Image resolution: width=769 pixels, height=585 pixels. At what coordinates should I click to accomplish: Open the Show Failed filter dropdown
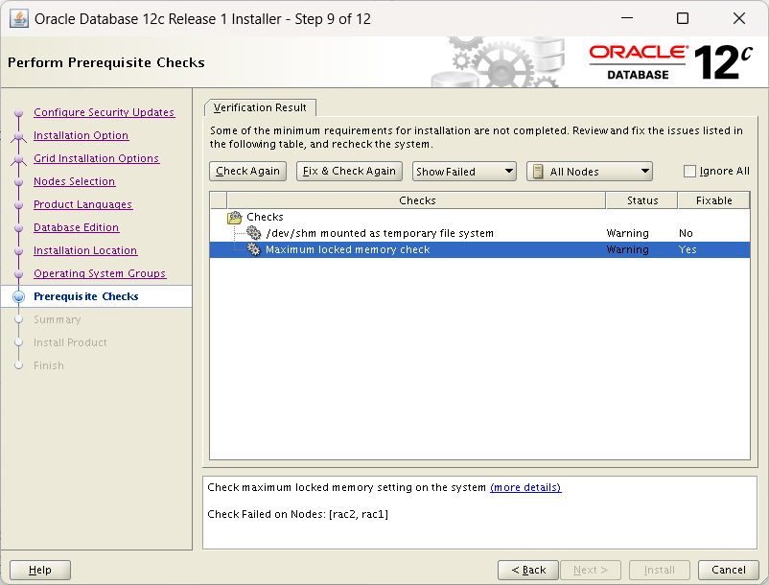click(464, 172)
